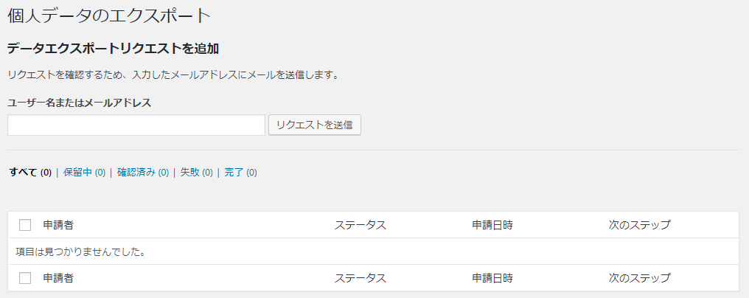The image size is (749, 298).
Task: Click ステータス column label in table footer
Action: [360, 278]
